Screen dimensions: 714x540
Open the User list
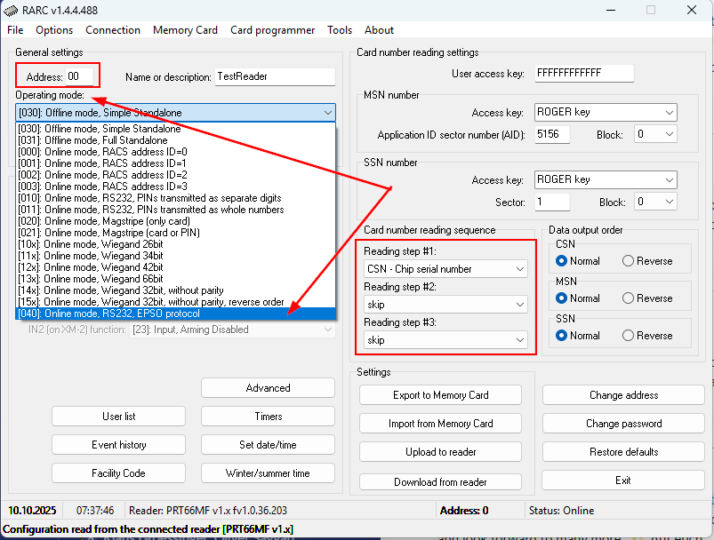coord(118,417)
